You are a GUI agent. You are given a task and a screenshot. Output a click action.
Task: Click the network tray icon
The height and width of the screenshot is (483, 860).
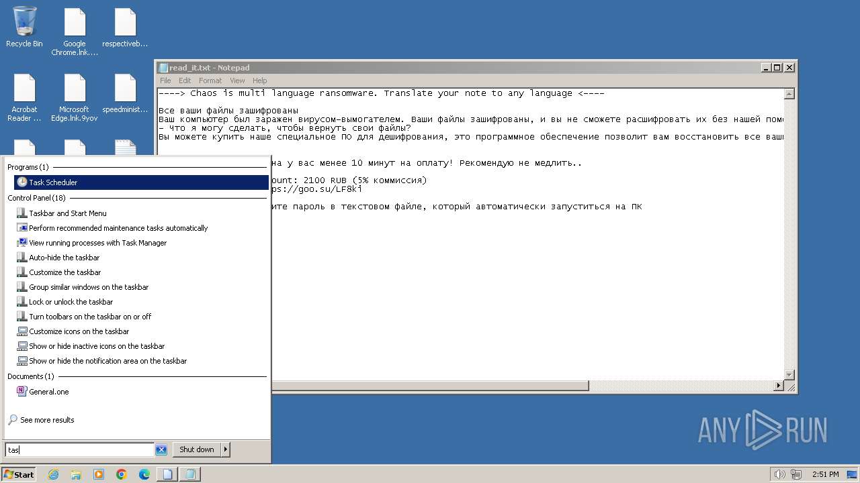pos(796,474)
